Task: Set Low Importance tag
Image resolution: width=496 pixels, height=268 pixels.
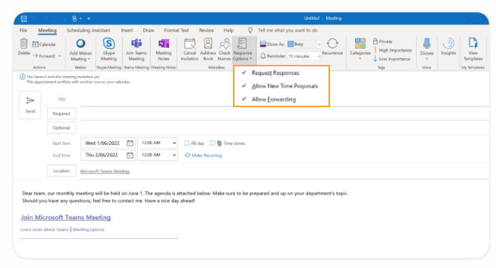Action: 391,59
